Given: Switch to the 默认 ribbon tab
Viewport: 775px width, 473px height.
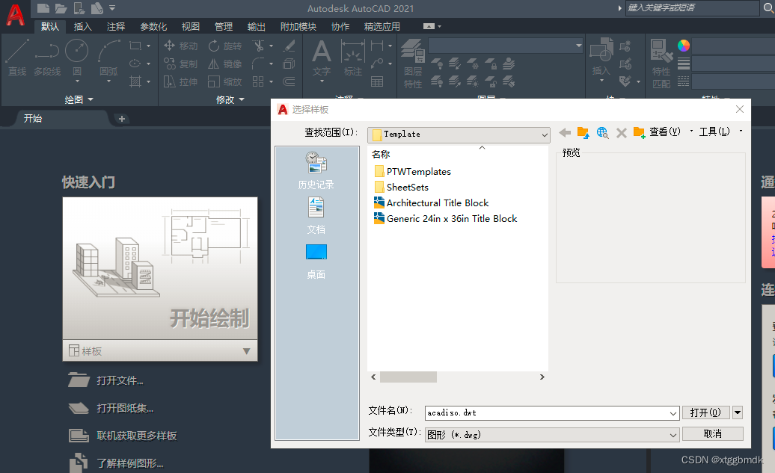Looking at the screenshot, I should pos(50,27).
